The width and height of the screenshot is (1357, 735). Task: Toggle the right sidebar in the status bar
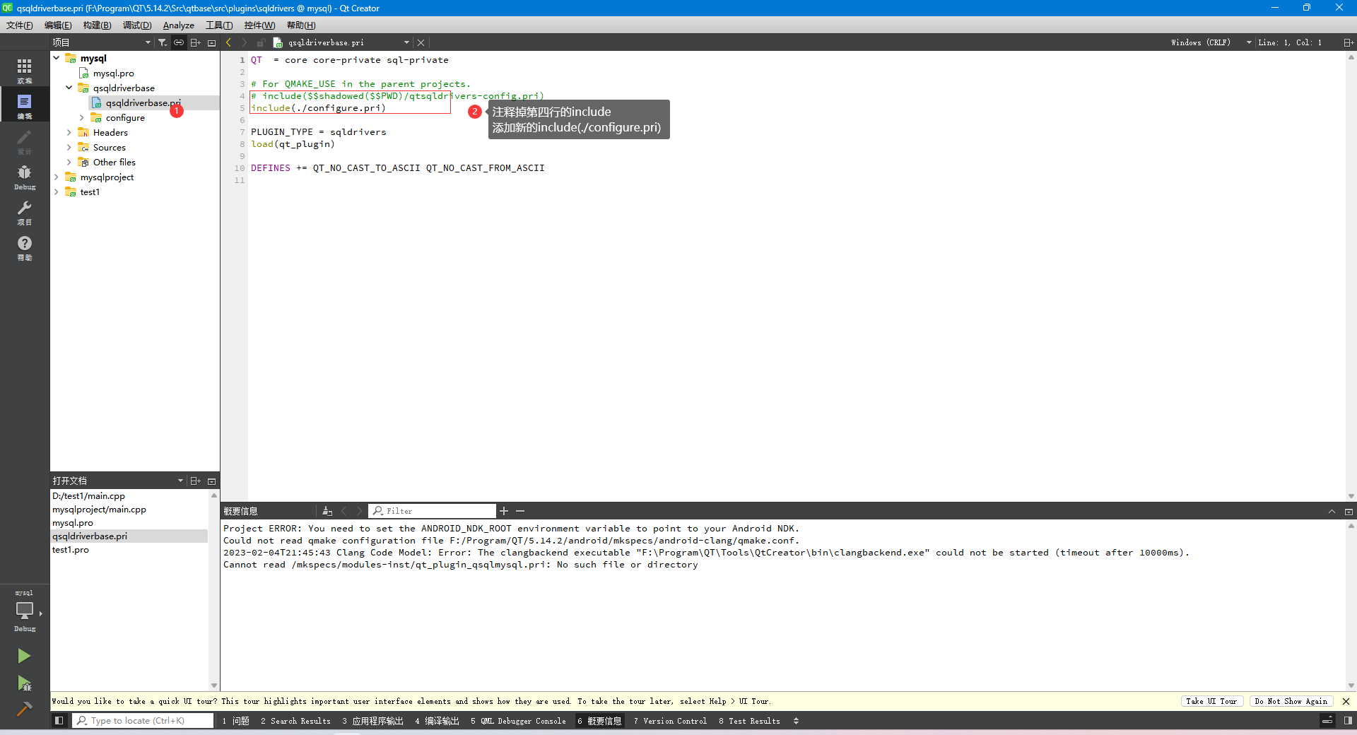[1349, 721]
